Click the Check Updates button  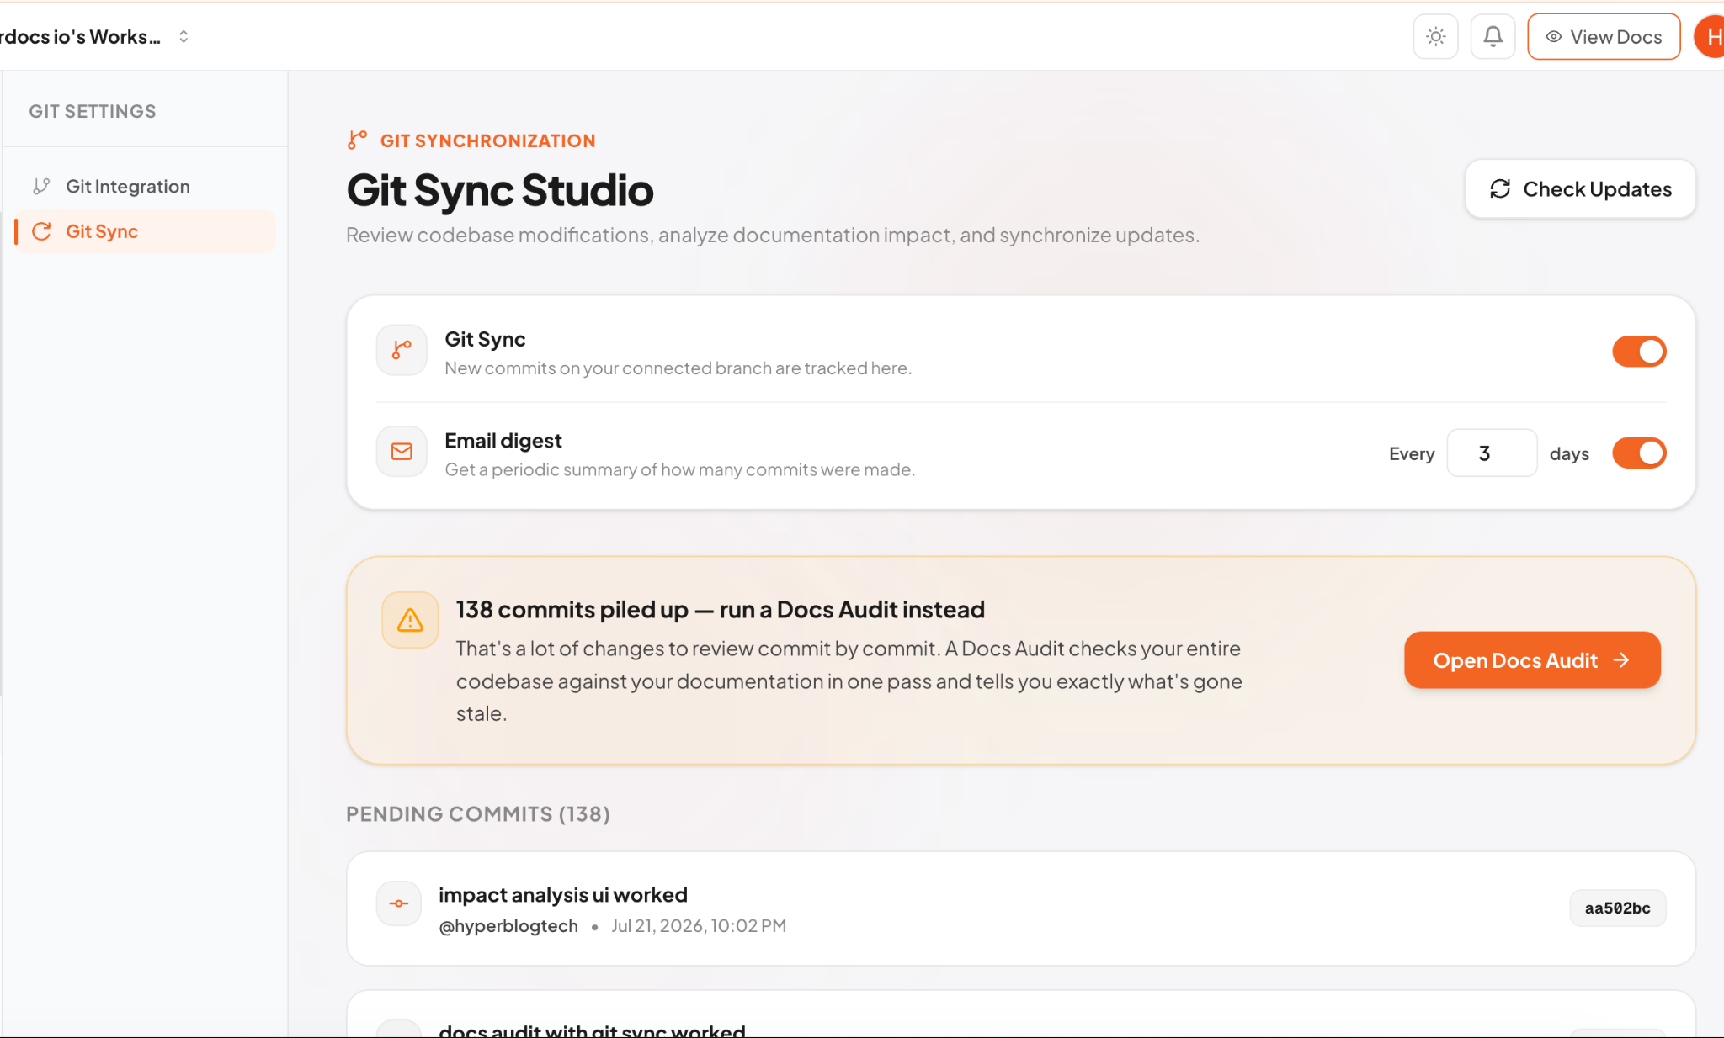pos(1580,189)
